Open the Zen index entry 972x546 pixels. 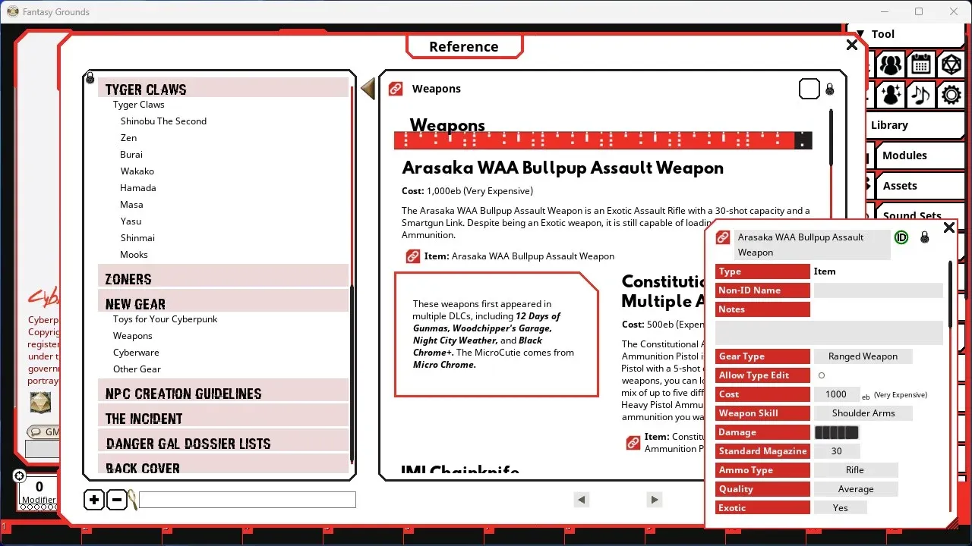click(x=128, y=138)
